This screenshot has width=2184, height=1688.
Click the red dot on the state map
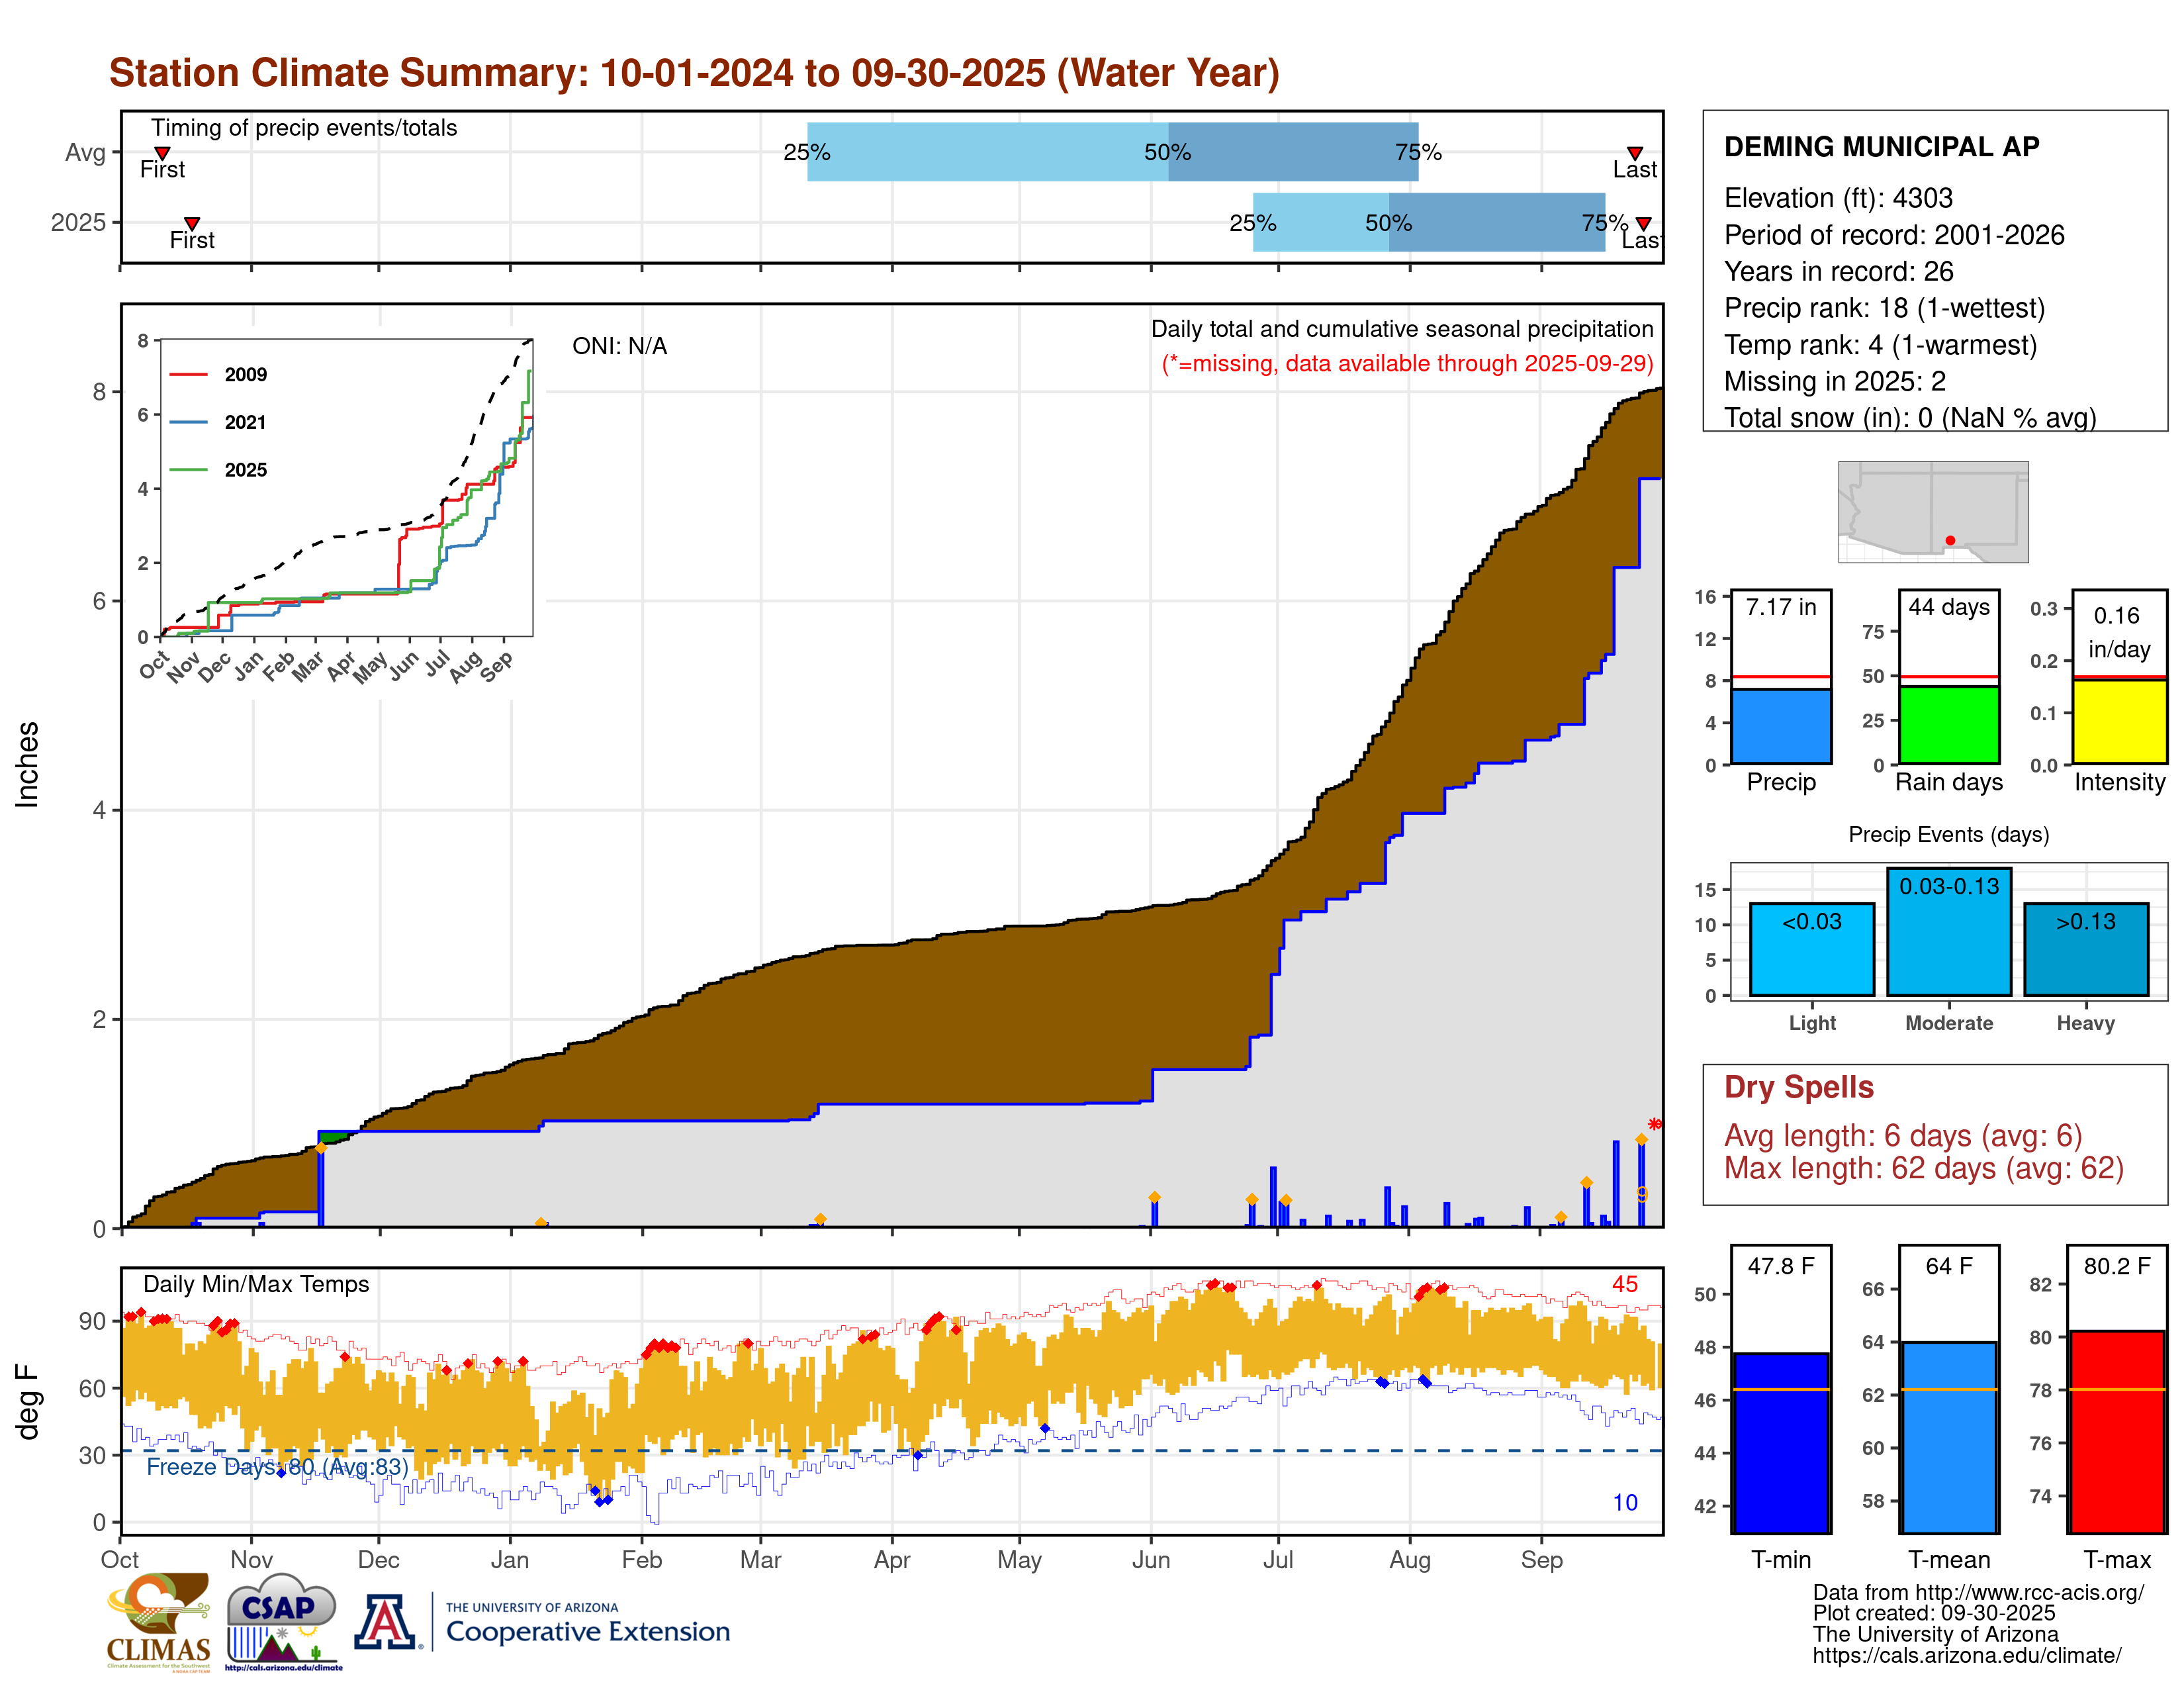(x=1950, y=541)
